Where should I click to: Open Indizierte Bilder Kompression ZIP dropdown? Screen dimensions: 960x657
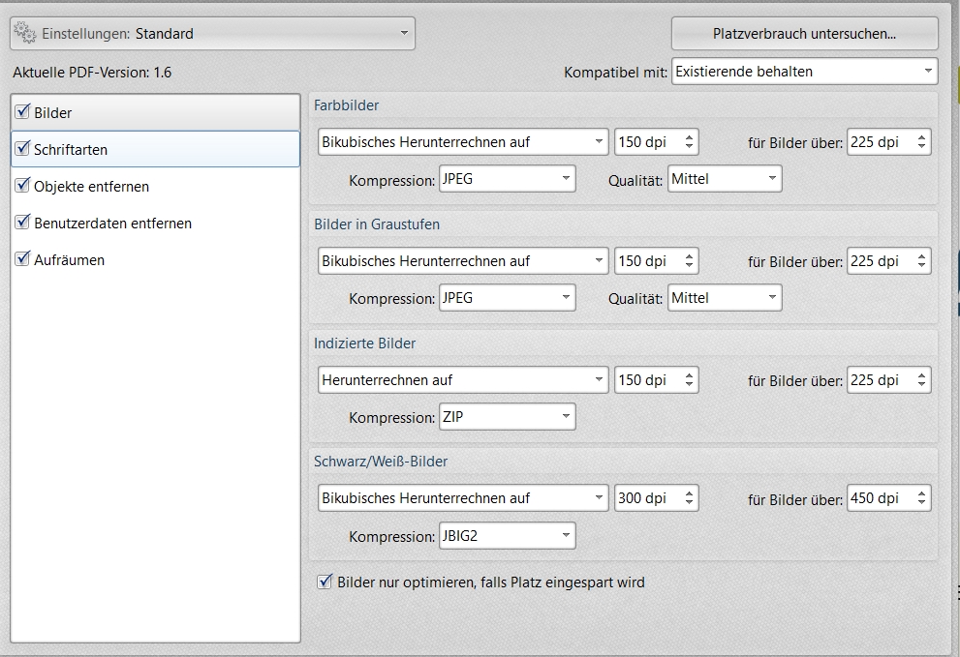pos(507,417)
